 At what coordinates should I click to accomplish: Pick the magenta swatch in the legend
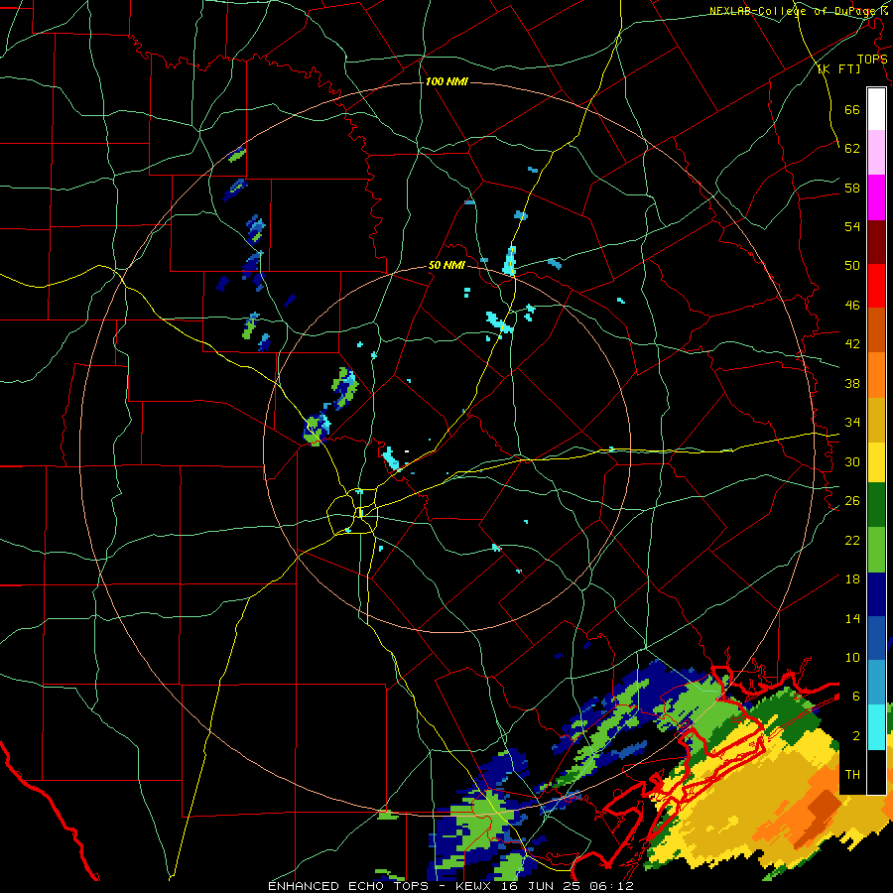(x=876, y=197)
